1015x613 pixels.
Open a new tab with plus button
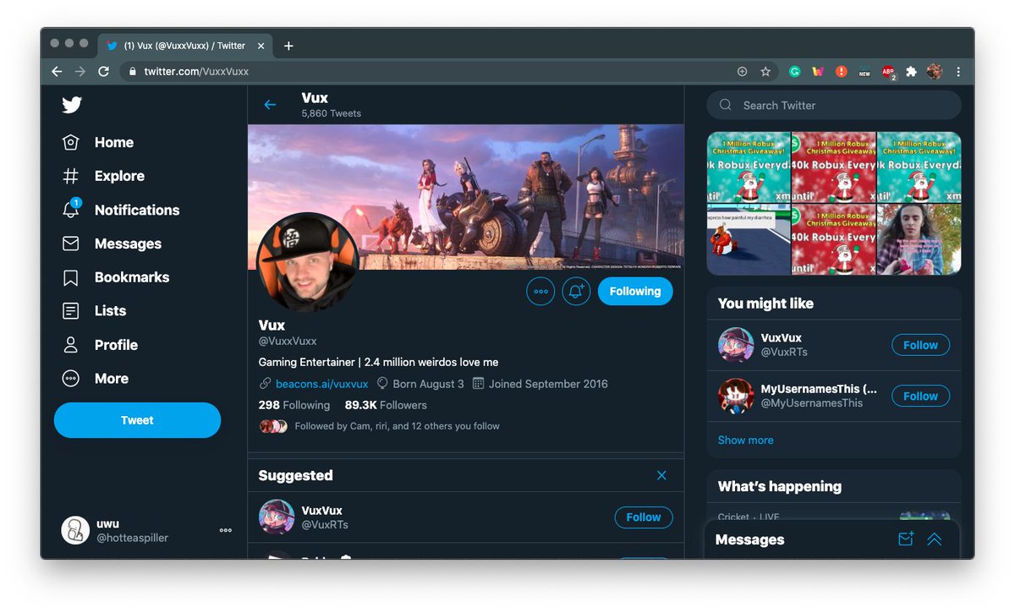pos(288,46)
